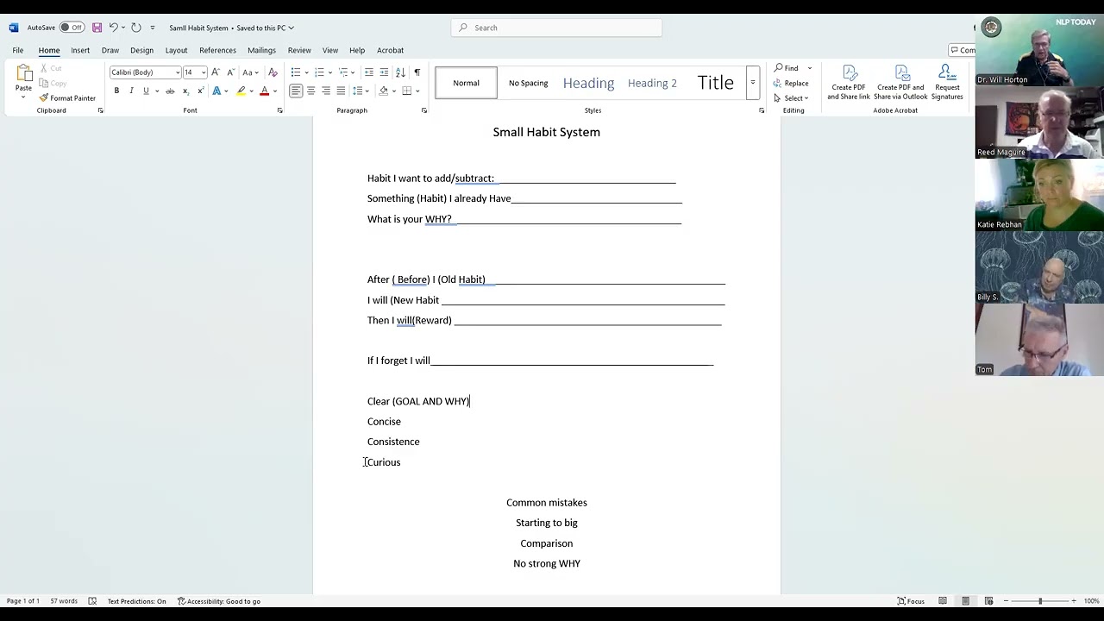Viewport: 1104px width, 621px height.
Task: Click the Find button
Action: [787, 68]
